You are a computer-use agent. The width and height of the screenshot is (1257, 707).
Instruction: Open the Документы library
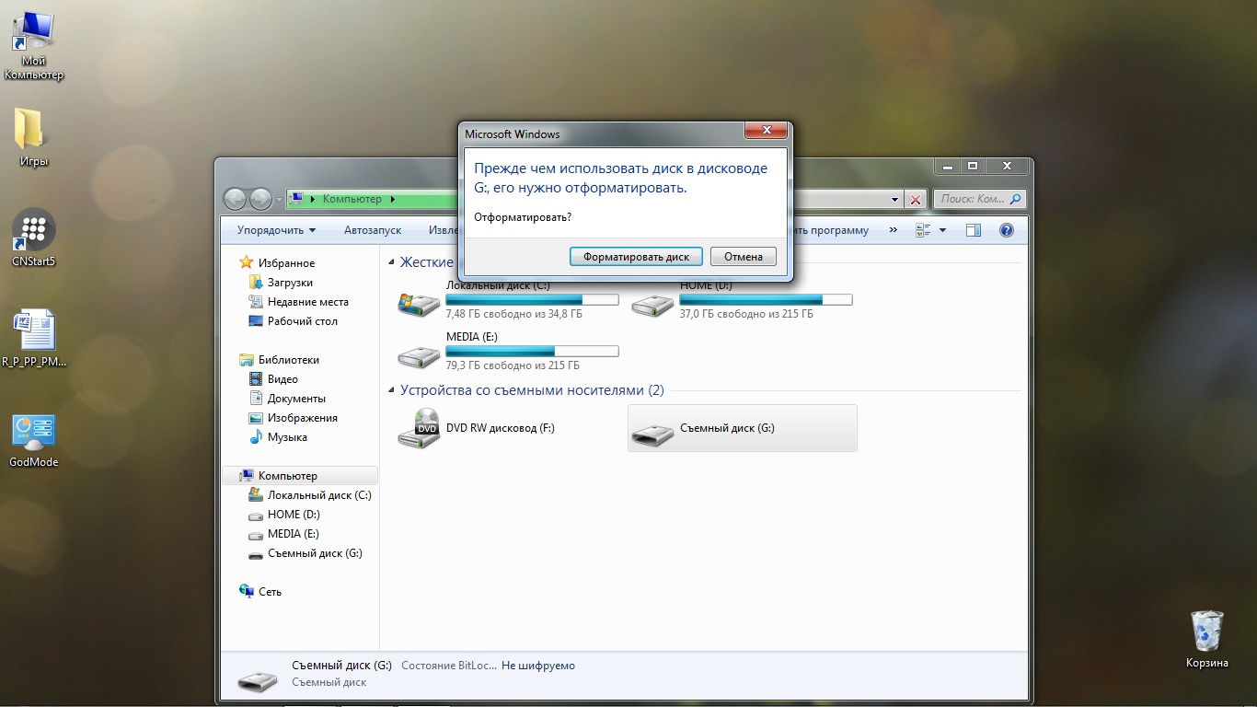[x=296, y=399]
